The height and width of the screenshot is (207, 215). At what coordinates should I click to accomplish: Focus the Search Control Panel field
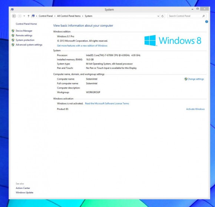click(x=185, y=16)
